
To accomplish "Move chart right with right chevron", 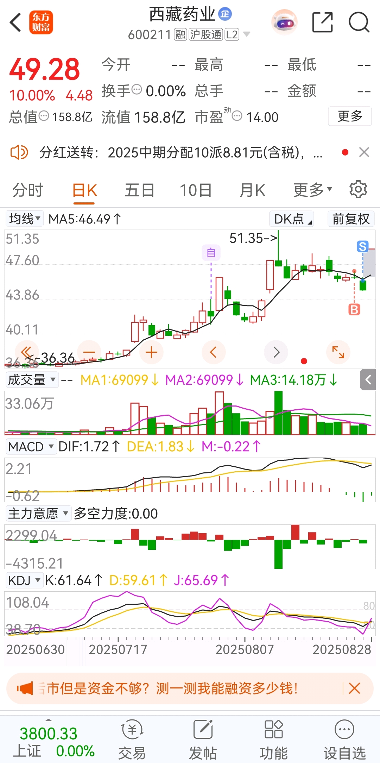I will (276, 352).
